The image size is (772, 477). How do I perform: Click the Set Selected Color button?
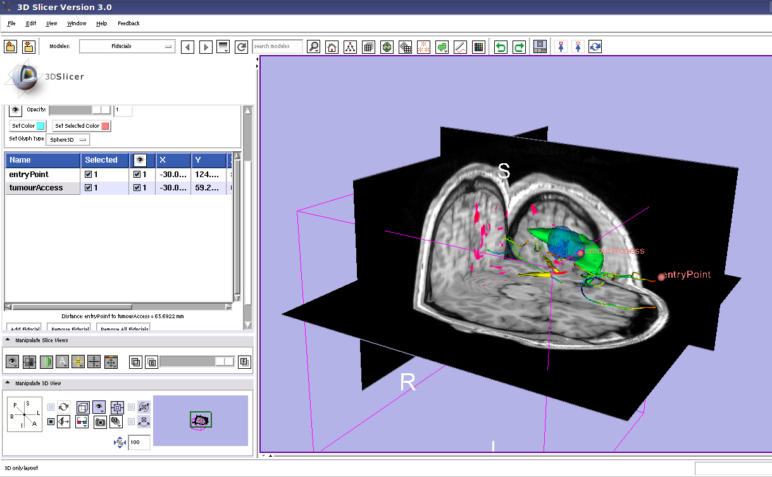[x=81, y=126]
